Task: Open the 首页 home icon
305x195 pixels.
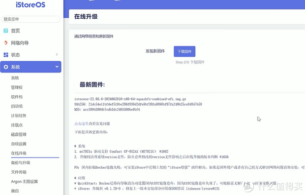Action: tap(6, 30)
